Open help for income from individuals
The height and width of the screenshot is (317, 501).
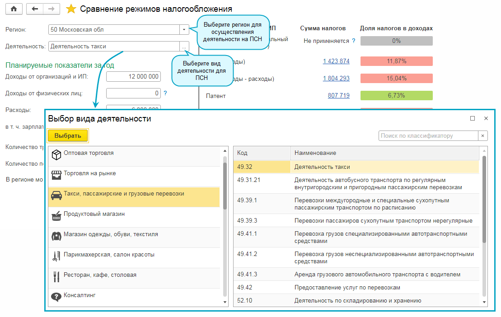(x=165, y=93)
